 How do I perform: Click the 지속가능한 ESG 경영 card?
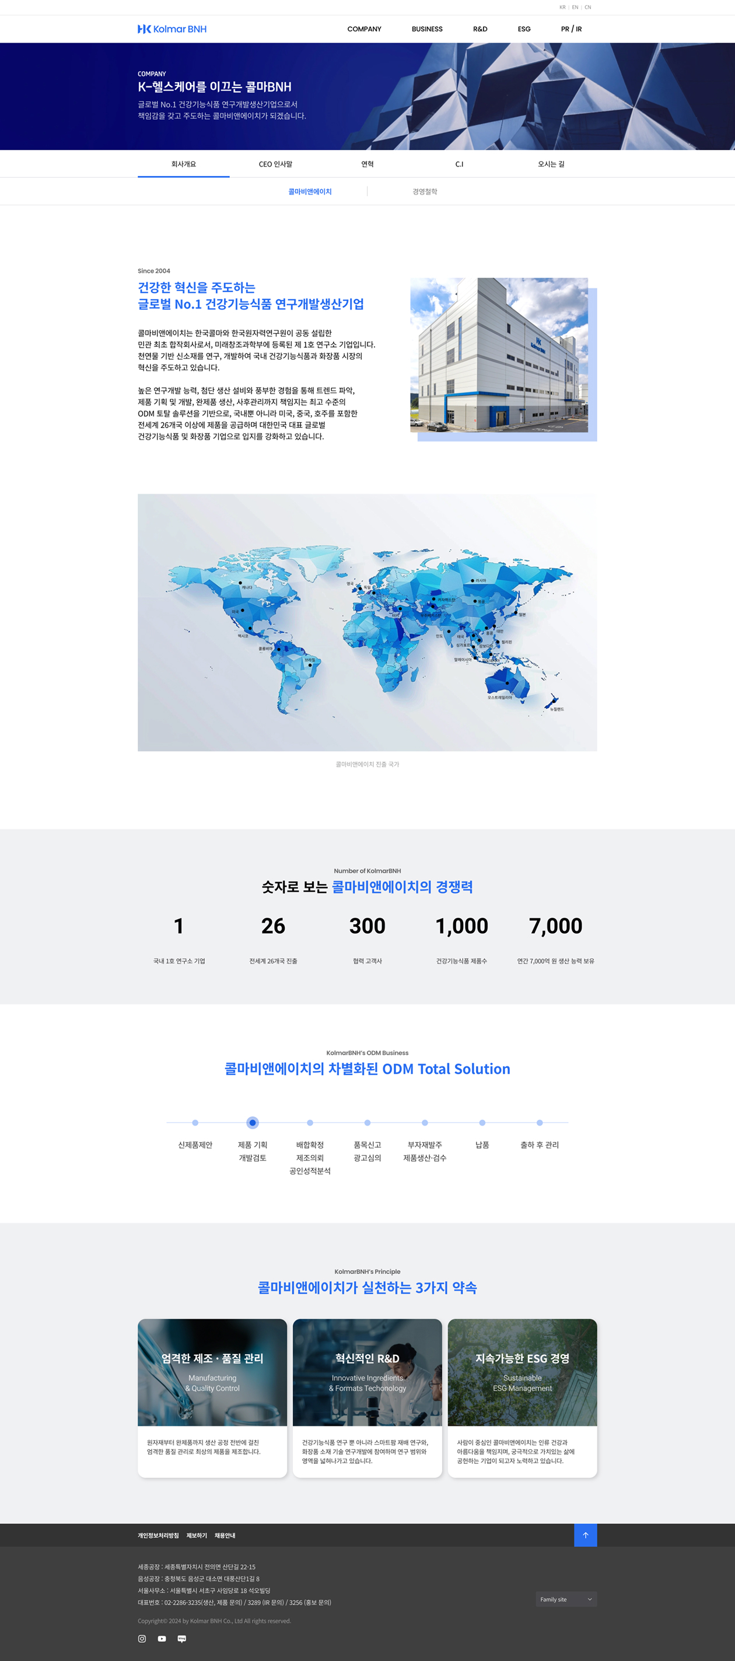[x=522, y=1397]
